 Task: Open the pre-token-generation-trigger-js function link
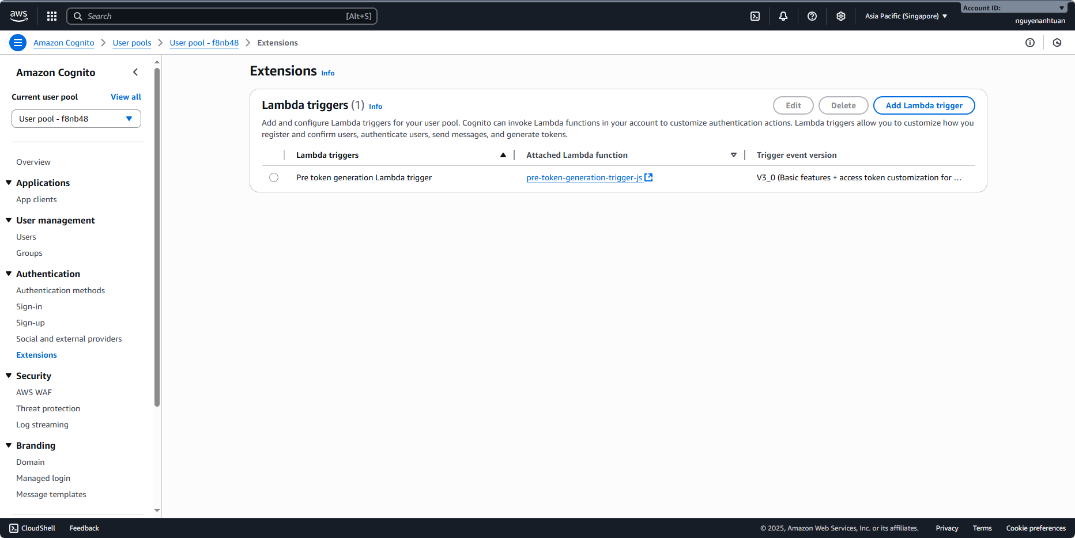click(x=584, y=177)
